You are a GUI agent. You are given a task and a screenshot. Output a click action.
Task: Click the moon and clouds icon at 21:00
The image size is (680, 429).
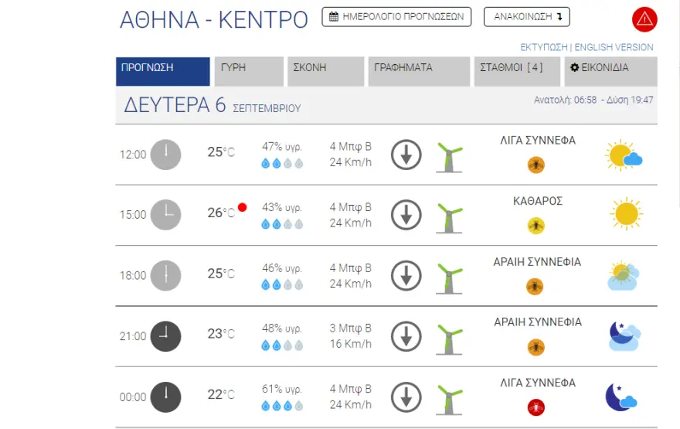click(x=624, y=335)
